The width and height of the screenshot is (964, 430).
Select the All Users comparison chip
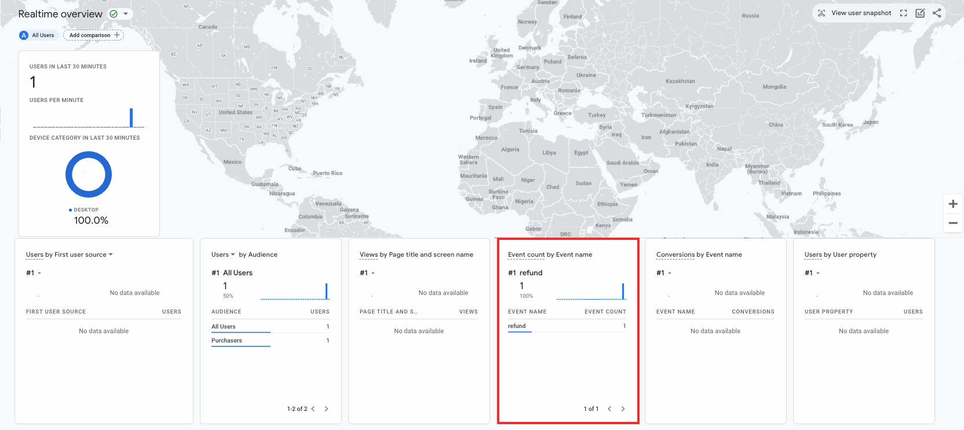click(x=38, y=35)
